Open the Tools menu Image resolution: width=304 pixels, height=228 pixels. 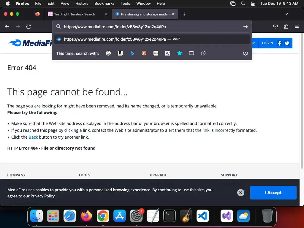pyautogui.click(x=125, y=4)
